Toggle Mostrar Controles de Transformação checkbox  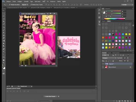31,5
